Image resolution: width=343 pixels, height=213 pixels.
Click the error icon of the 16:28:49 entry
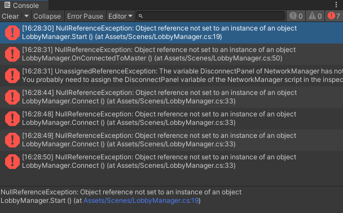[x=12, y=140]
